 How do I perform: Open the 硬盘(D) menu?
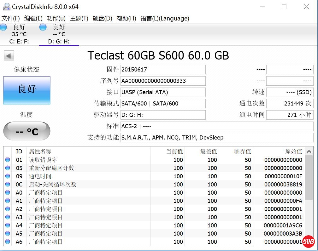point(102,19)
